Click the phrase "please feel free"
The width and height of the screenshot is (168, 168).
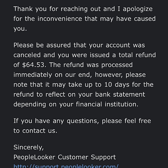tap(126, 121)
